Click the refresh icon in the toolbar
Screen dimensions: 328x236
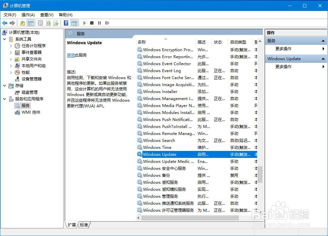coord(48,23)
